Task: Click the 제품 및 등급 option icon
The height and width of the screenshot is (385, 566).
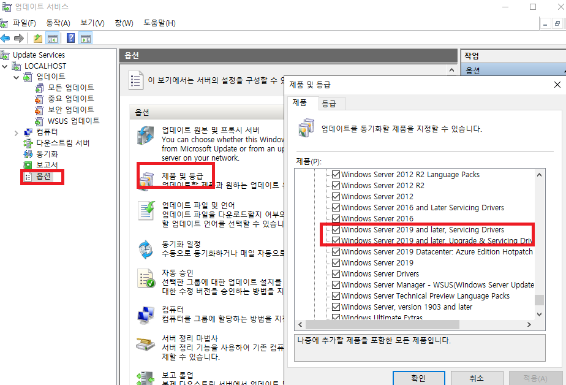Action: [x=146, y=181]
